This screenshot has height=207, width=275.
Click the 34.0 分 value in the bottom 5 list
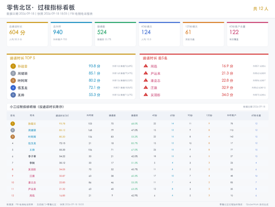pos(227,94)
